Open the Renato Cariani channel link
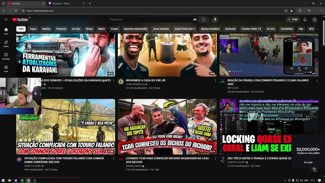 click(x=134, y=166)
